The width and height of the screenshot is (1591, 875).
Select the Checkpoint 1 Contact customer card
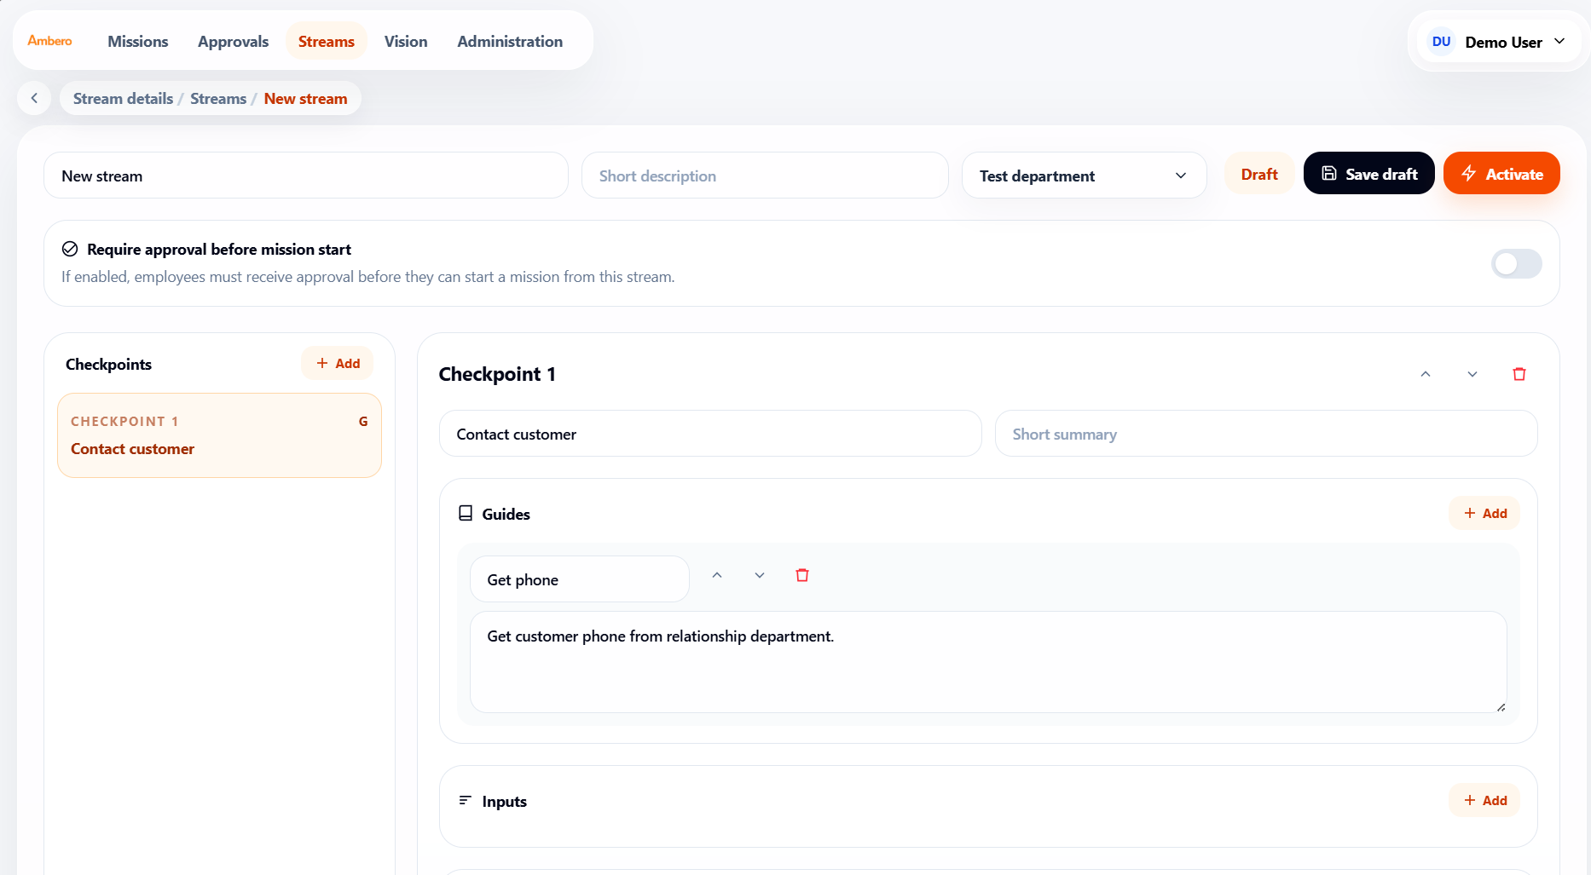(219, 435)
